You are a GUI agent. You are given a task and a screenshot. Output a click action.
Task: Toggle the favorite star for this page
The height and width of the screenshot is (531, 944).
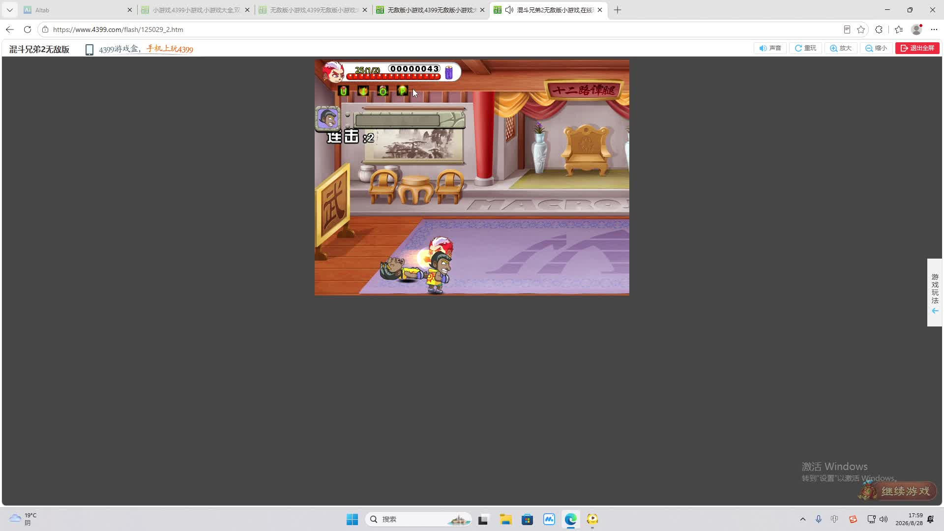click(x=861, y=29)
